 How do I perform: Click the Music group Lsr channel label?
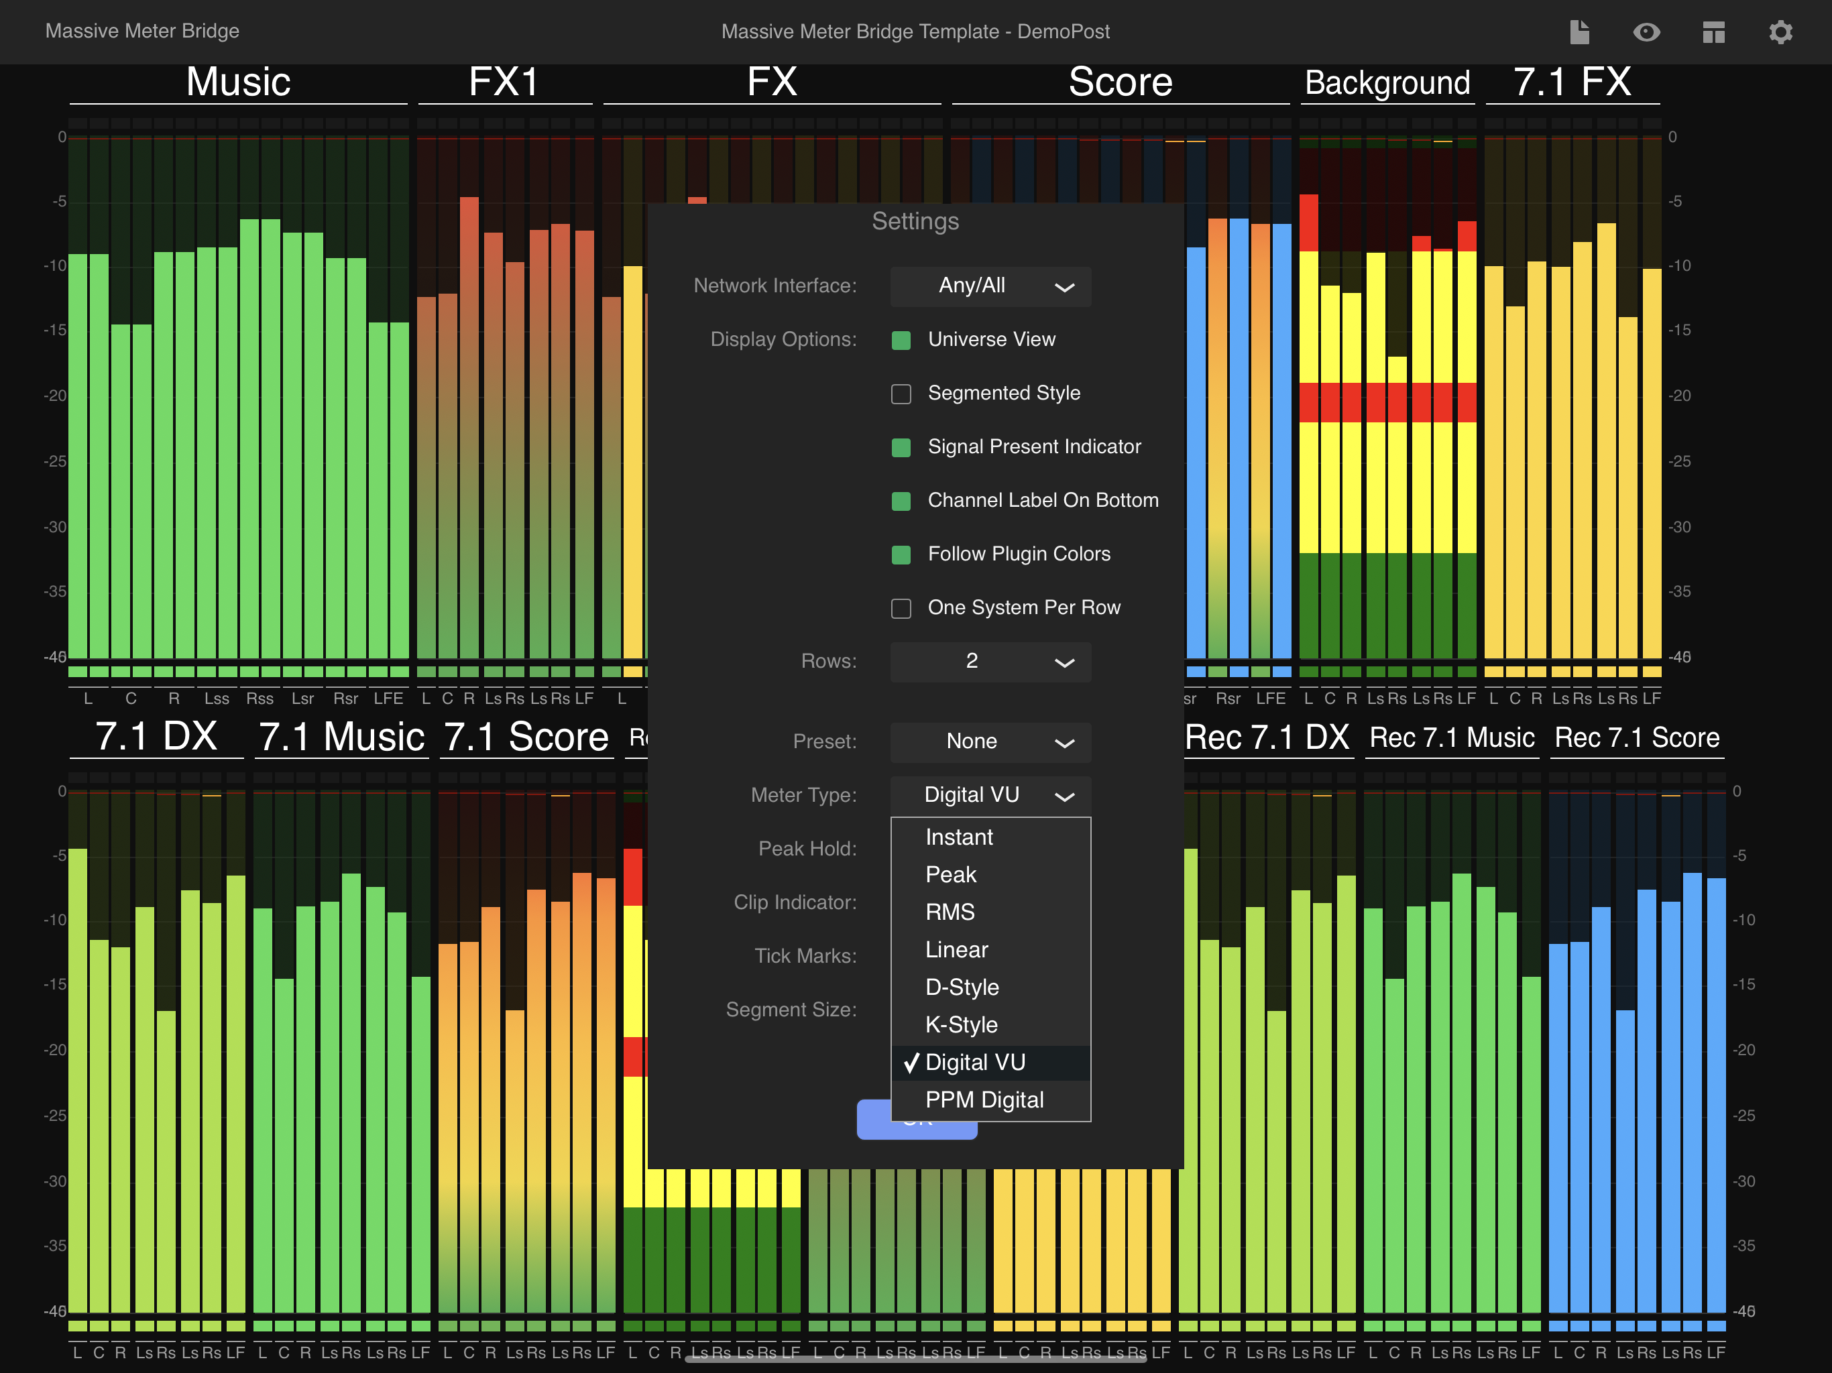[x=302, y=698]
